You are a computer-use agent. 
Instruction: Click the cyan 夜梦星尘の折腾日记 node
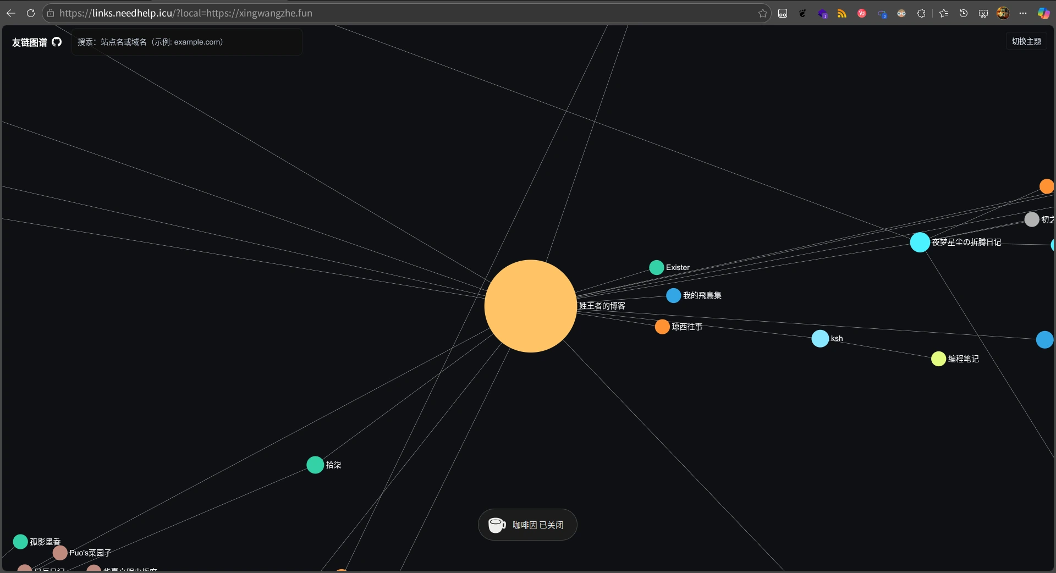[x=920, y=242]
